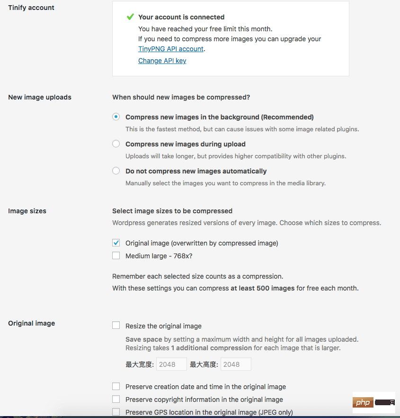
Task: Tick the Resize the original image checkbox
Action: coord(116,326)
